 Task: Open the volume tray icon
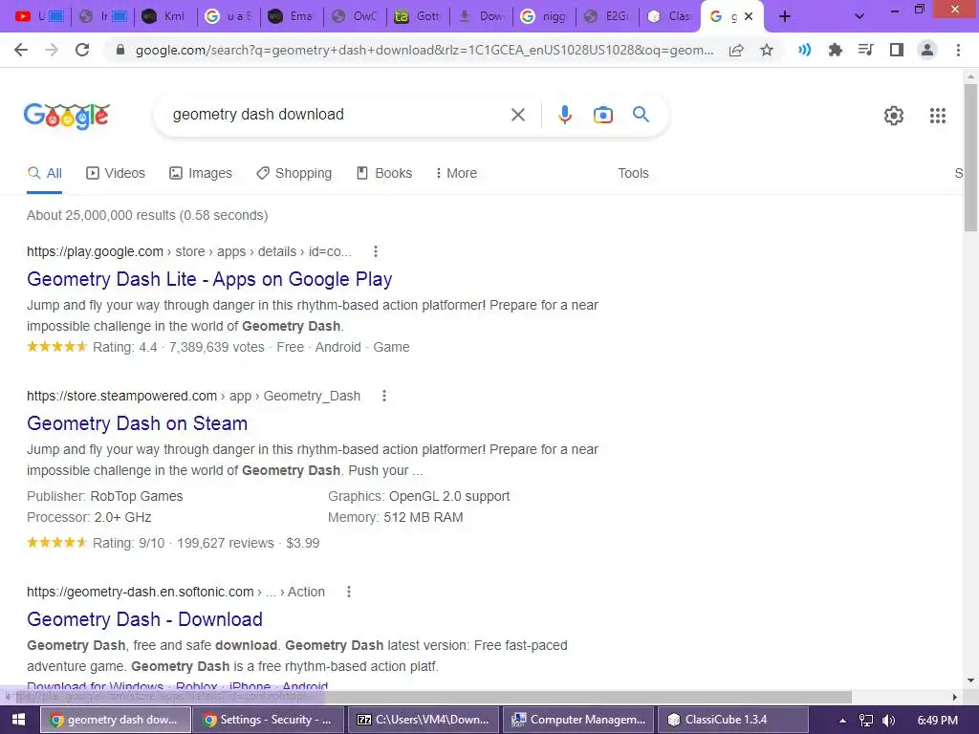[888, 721]
